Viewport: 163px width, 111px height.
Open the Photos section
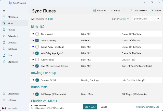14,30
